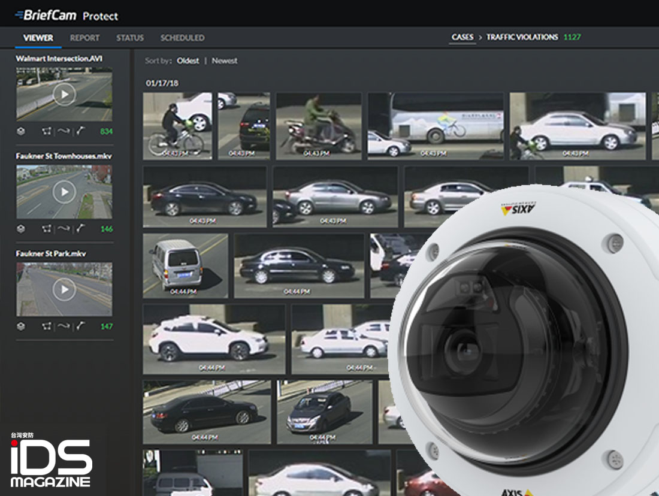Viewport: 659px width, 496px height.
Task: Open the white bus with cyclist thumbnail
Action: point(436,126)
